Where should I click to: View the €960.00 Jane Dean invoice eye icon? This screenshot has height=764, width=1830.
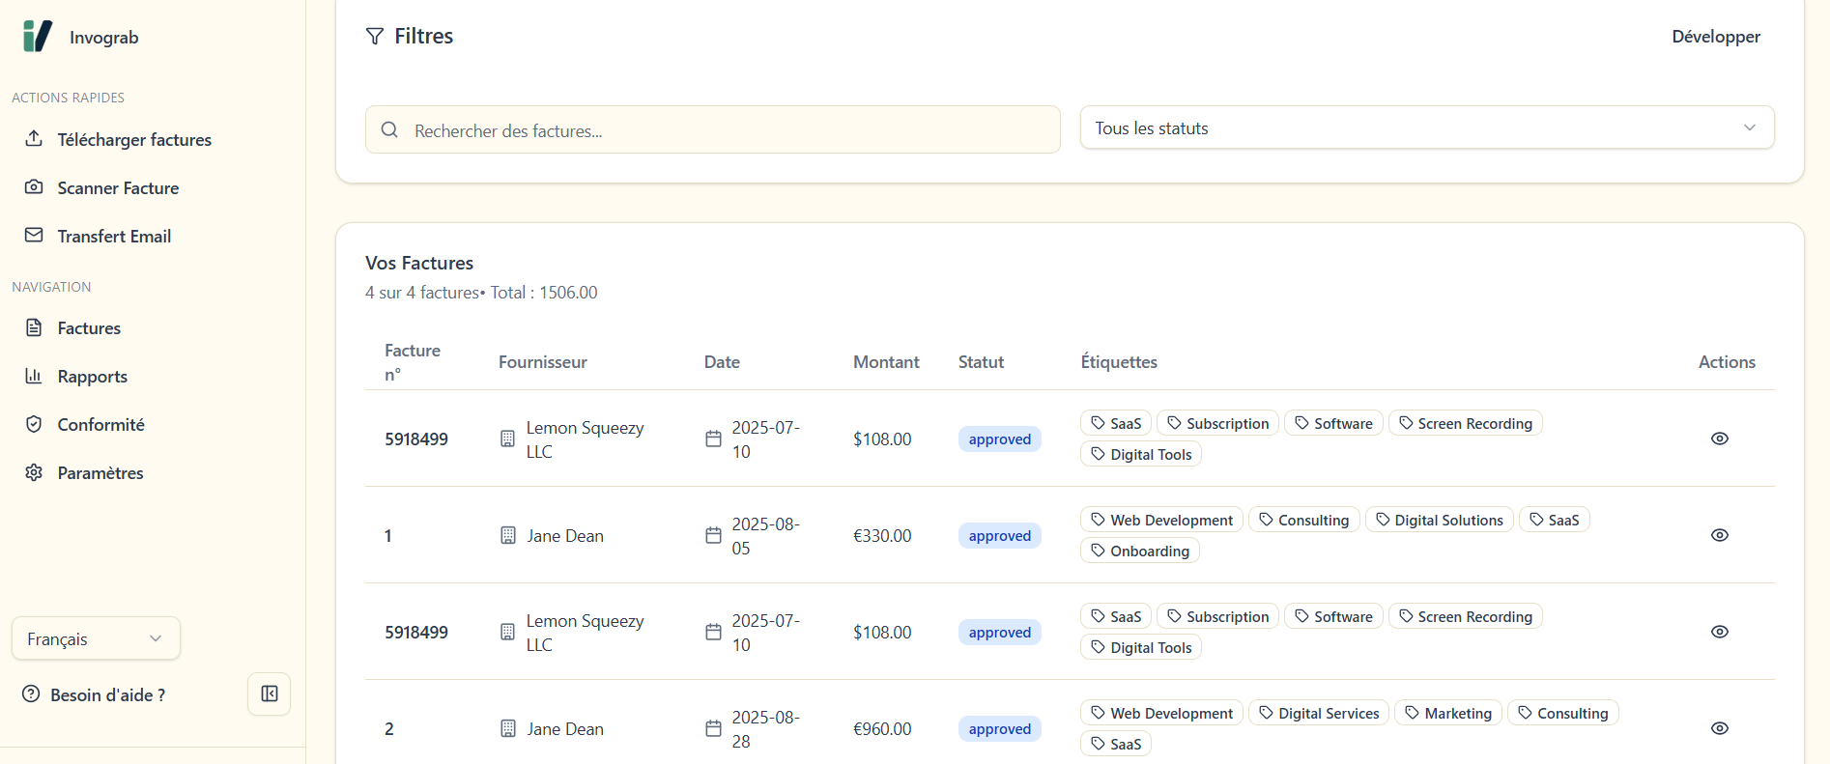tap(1719, 728)
